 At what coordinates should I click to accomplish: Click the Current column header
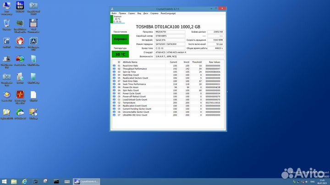tap(173, 62)
